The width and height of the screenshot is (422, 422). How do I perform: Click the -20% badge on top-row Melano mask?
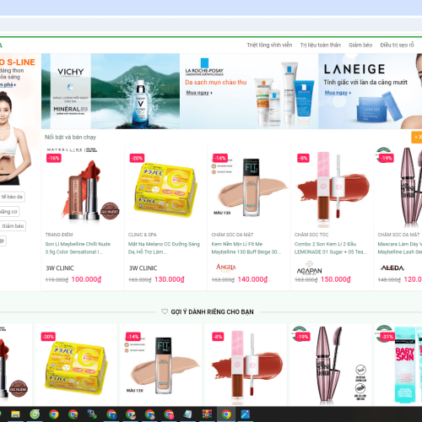pos(137,158)
